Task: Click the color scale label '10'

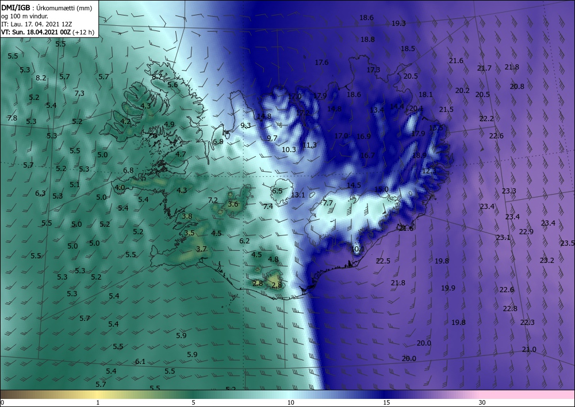Action: pos(290,402)
